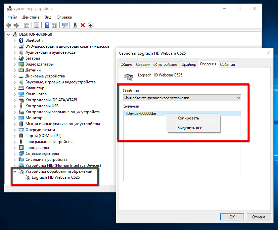Image resolution: width=278 pixels, height=230 pixels.
Task: Open the Действие menu
Action: (x=31, y=17)
